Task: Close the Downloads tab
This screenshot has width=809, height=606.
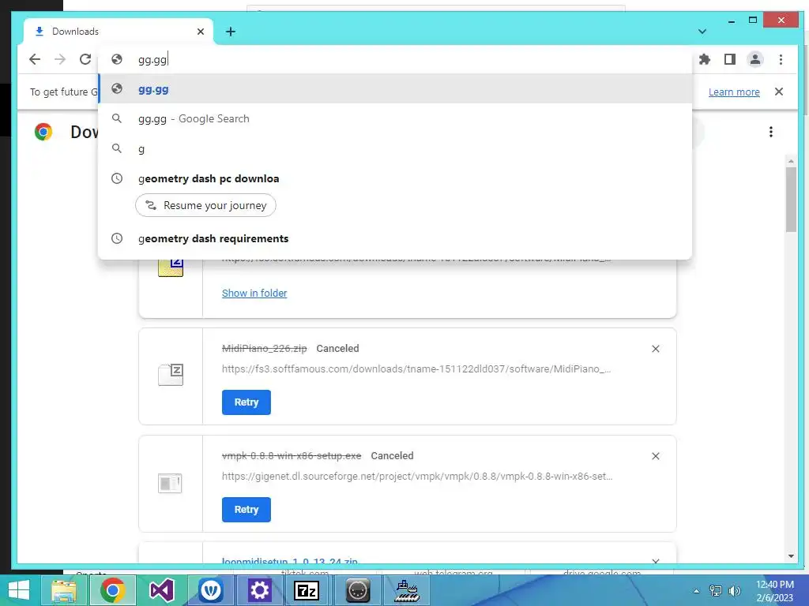Action: [x=201, y=32]
